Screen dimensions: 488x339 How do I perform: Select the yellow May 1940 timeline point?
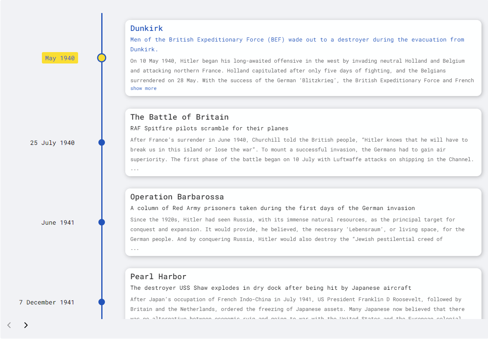coord(102,58)
